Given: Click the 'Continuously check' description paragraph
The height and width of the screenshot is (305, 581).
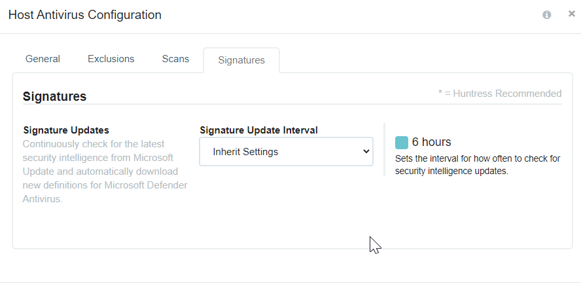Looking at the screenshot, I should (105, 171).
